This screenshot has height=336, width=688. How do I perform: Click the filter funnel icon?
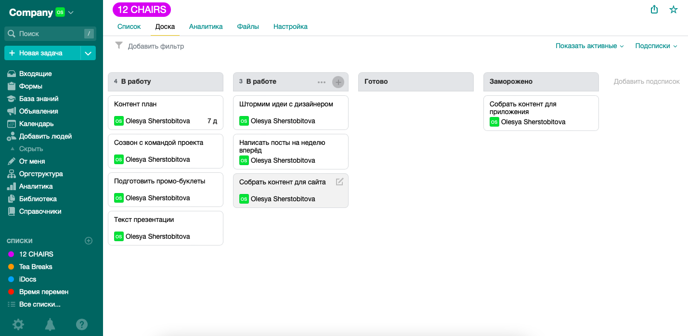119,46
